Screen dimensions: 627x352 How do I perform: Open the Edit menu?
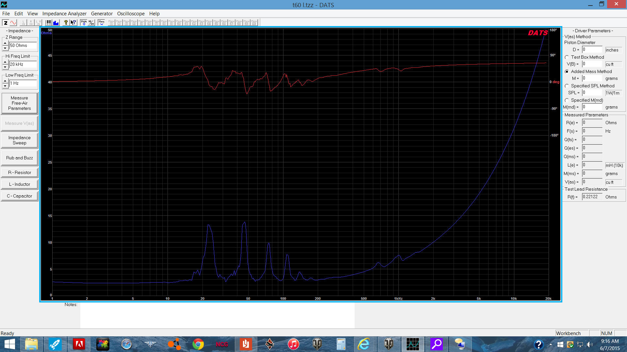(x=19, y=13)
